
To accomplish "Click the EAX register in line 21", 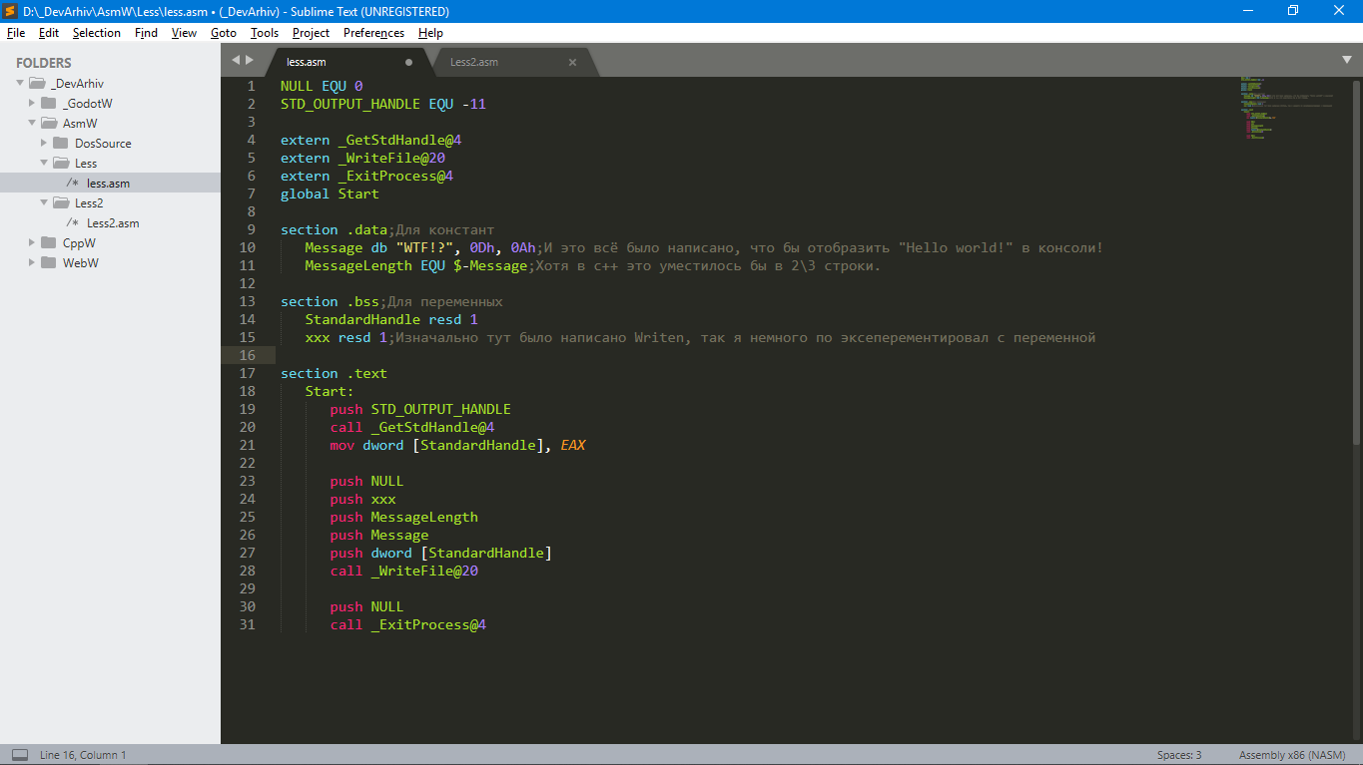I will (x=573, y=445).
